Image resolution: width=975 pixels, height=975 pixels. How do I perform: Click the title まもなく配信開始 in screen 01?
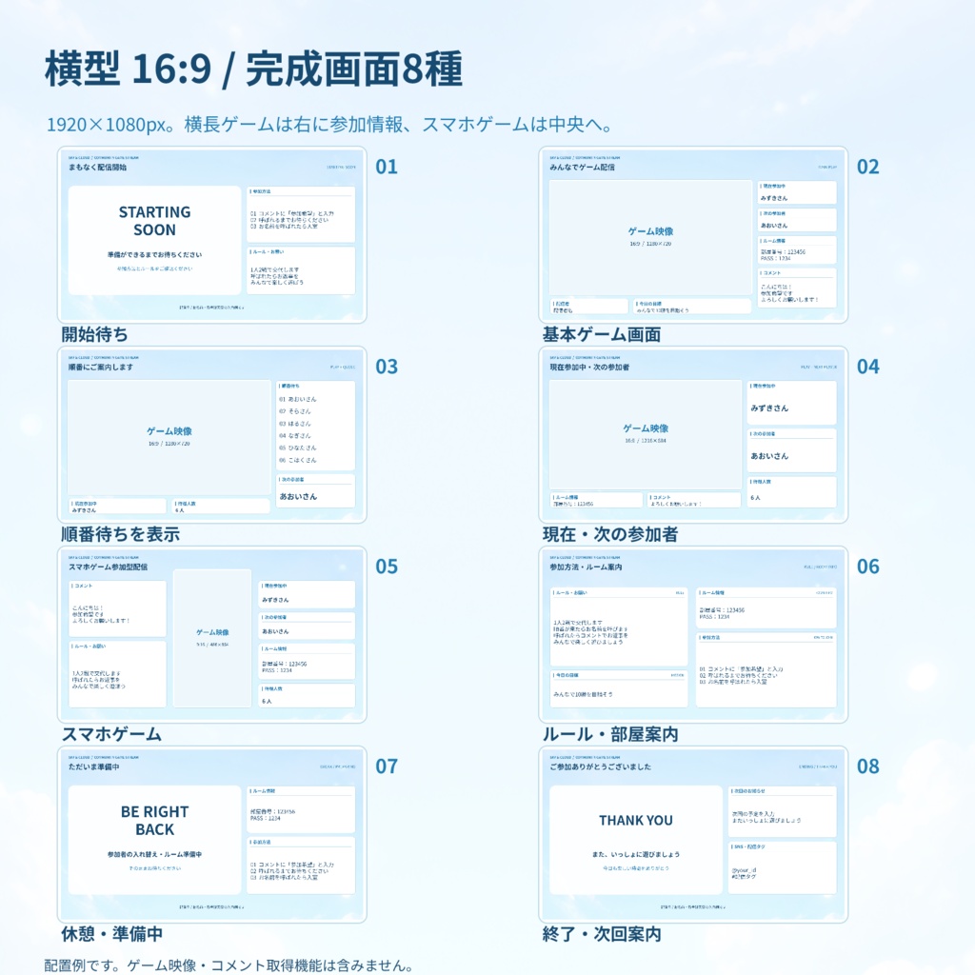point(98,168)
